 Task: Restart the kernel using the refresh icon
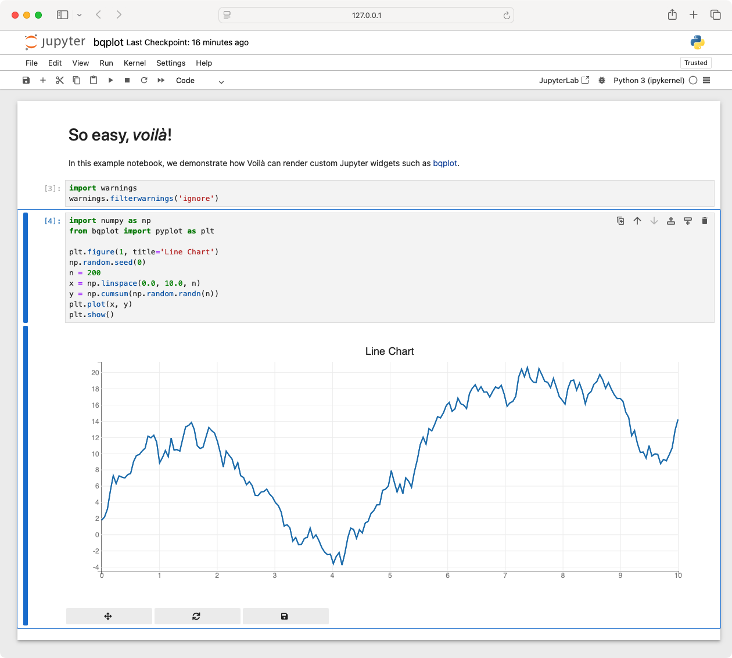(x=144, y=80)
